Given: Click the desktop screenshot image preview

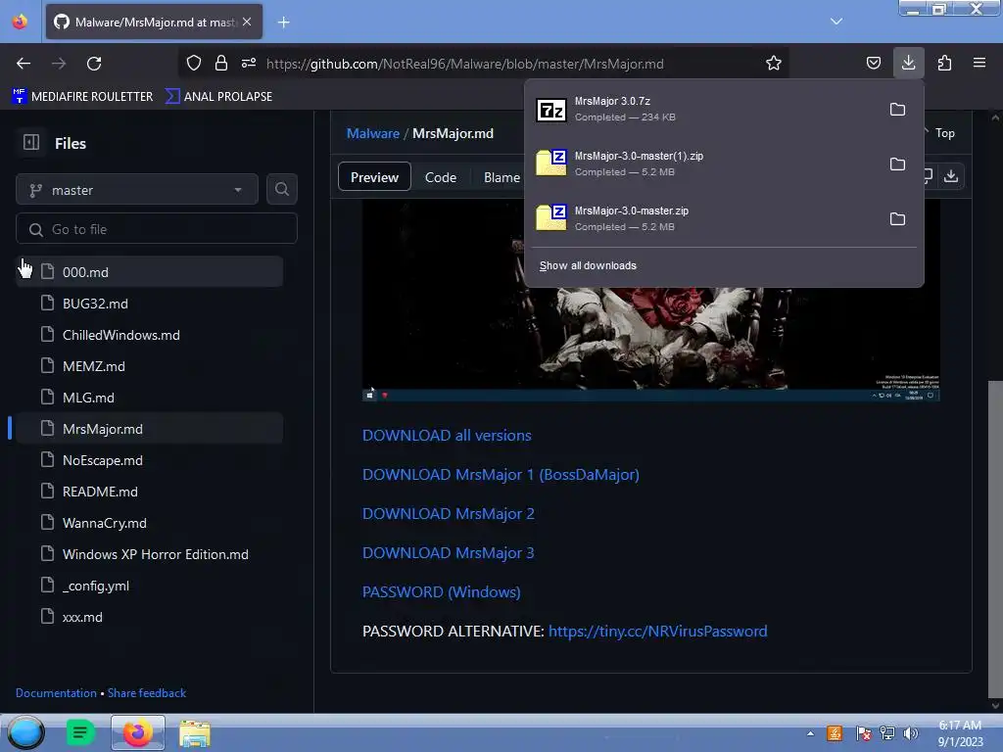Looking at the screenshot, I should tap(651, 346).
